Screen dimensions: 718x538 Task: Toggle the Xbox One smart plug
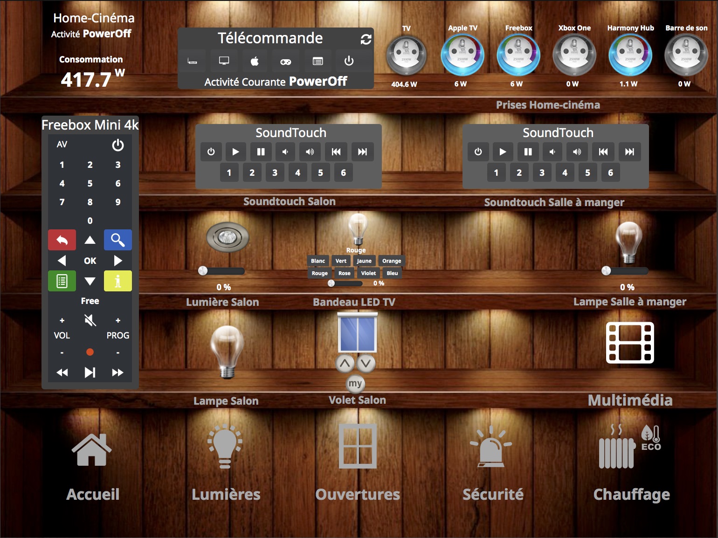(574, 55)
